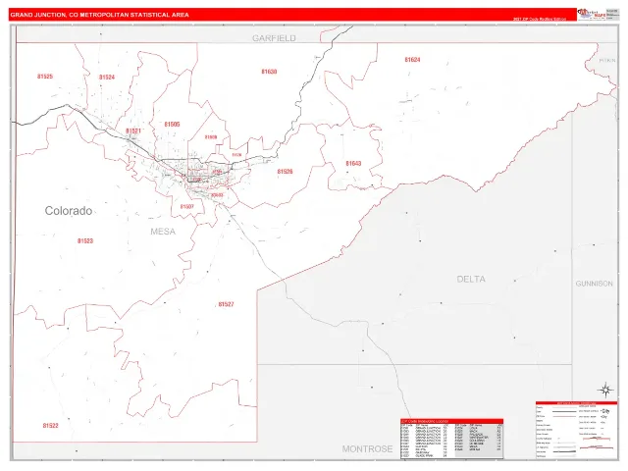
Task: Click the Colorado state label
Action: (69, 211)
